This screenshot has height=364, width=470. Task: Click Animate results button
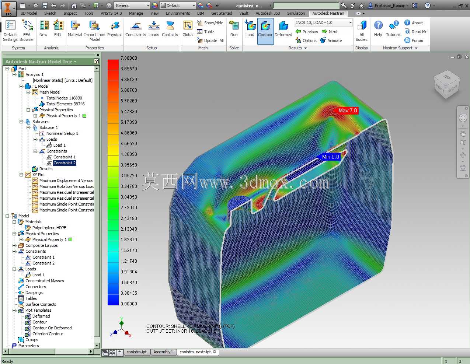coord(331,41)
